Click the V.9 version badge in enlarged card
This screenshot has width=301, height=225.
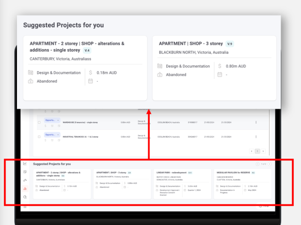point(230,44)
